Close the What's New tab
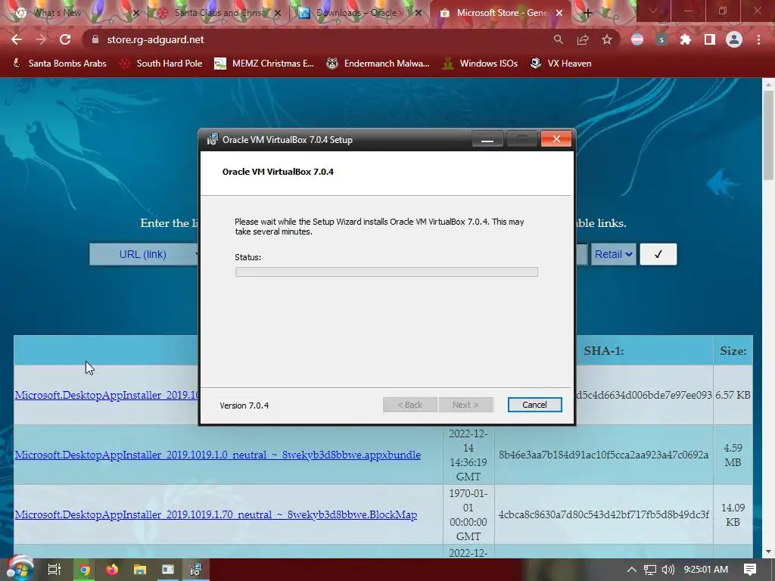 (136, 13)
